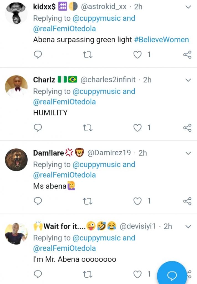Image resolution: width=197 pixels, height=284 pixels.
Task: Reply to astrokid_xx's tweet
Action: pyautogui.click(x=38, y=55)
